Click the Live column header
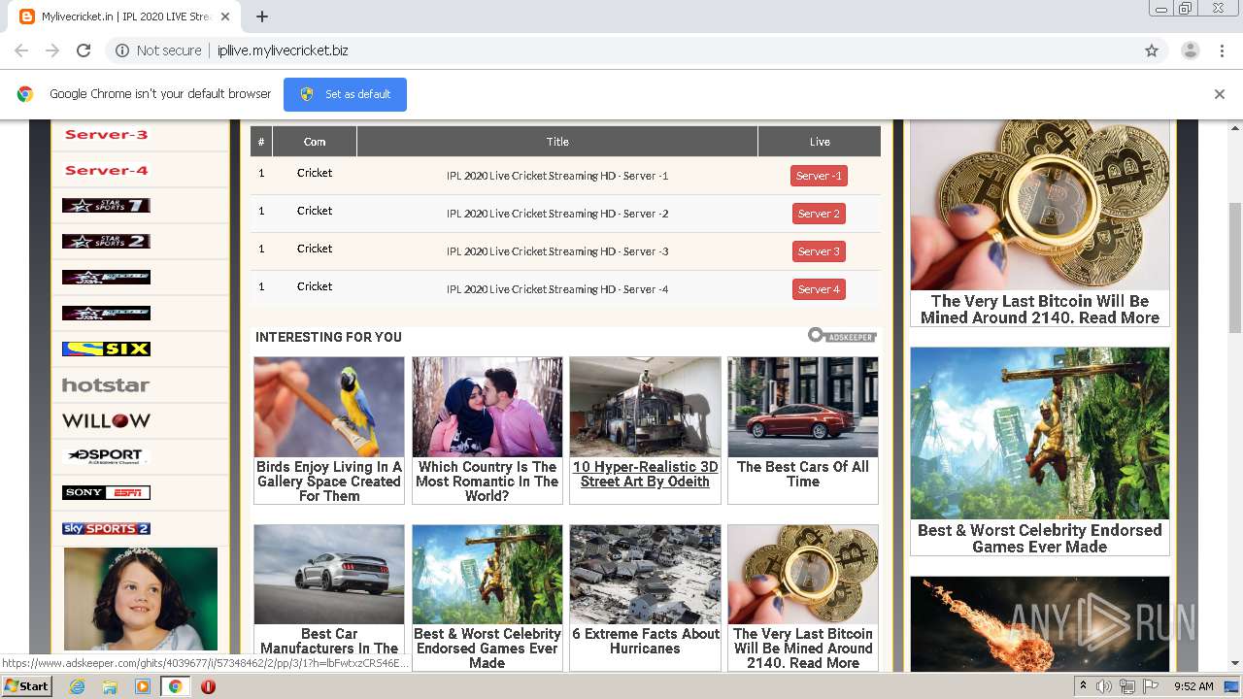This screenshot has height=699, width=1243. pyautogui.click(x=820, y=142)
